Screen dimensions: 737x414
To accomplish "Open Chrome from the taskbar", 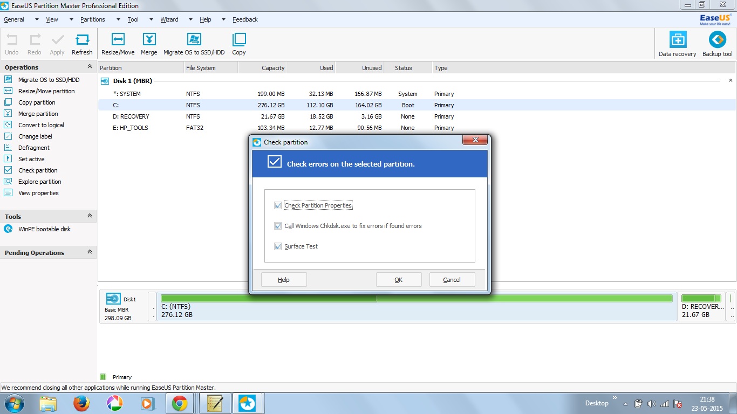I will (180, 403).
